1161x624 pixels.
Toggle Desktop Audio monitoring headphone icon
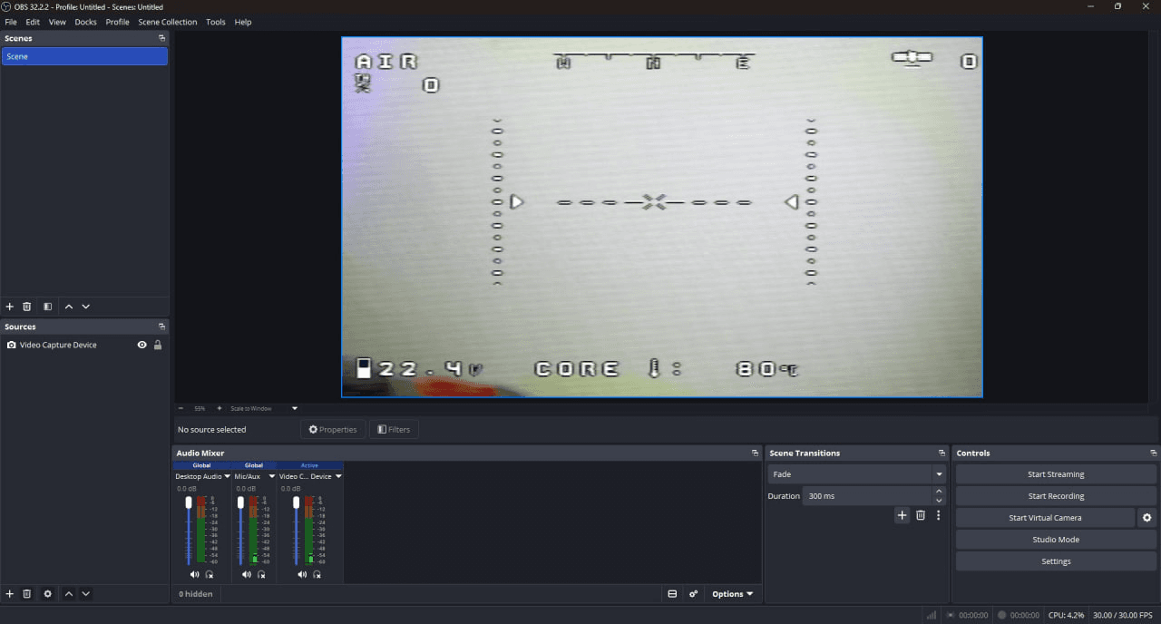tap(210, 574)
